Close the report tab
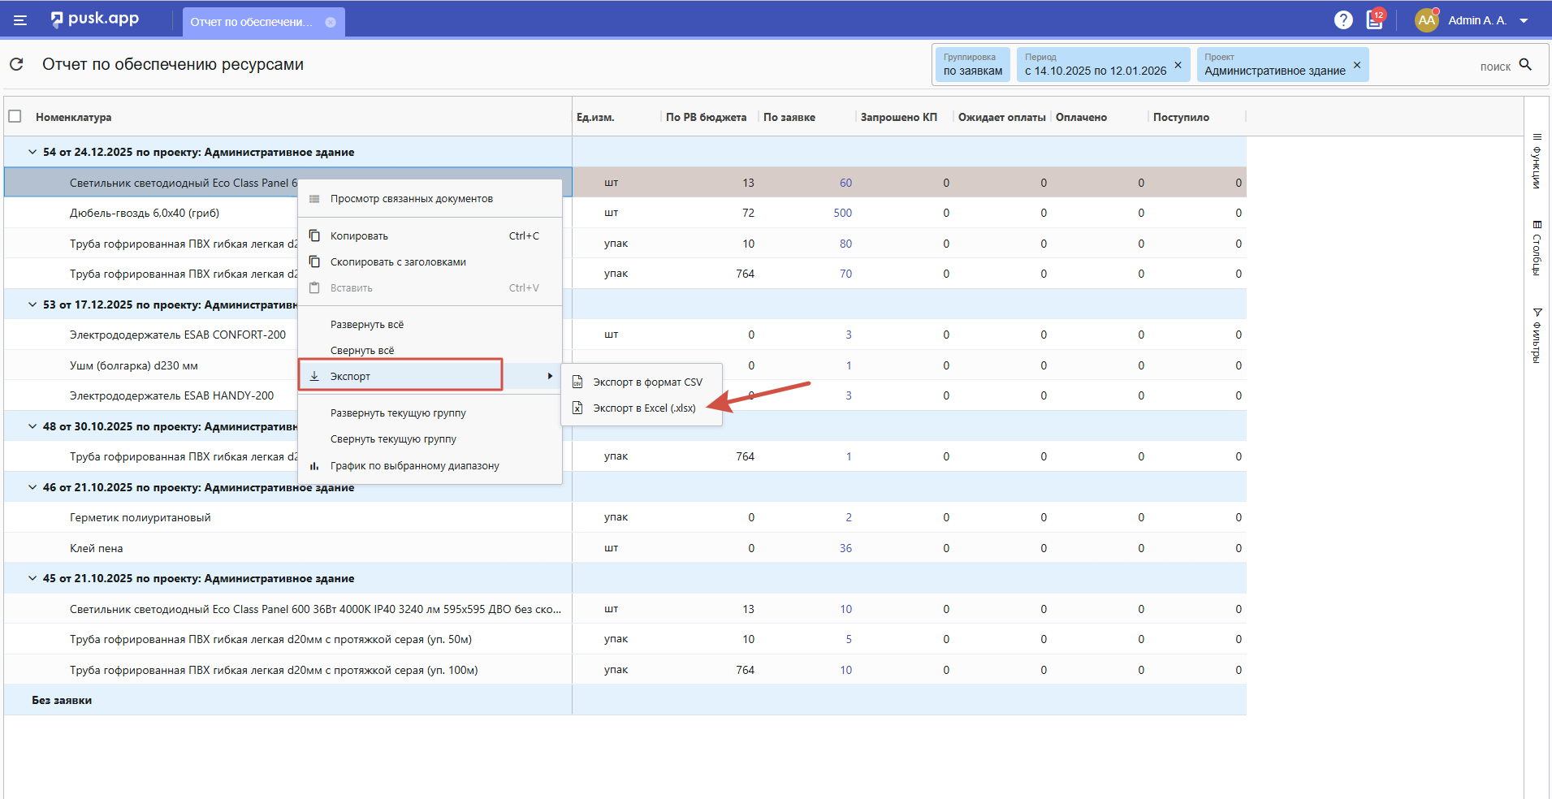The height and width of the screenshot is (799, 1552). (x=331, y=22)
